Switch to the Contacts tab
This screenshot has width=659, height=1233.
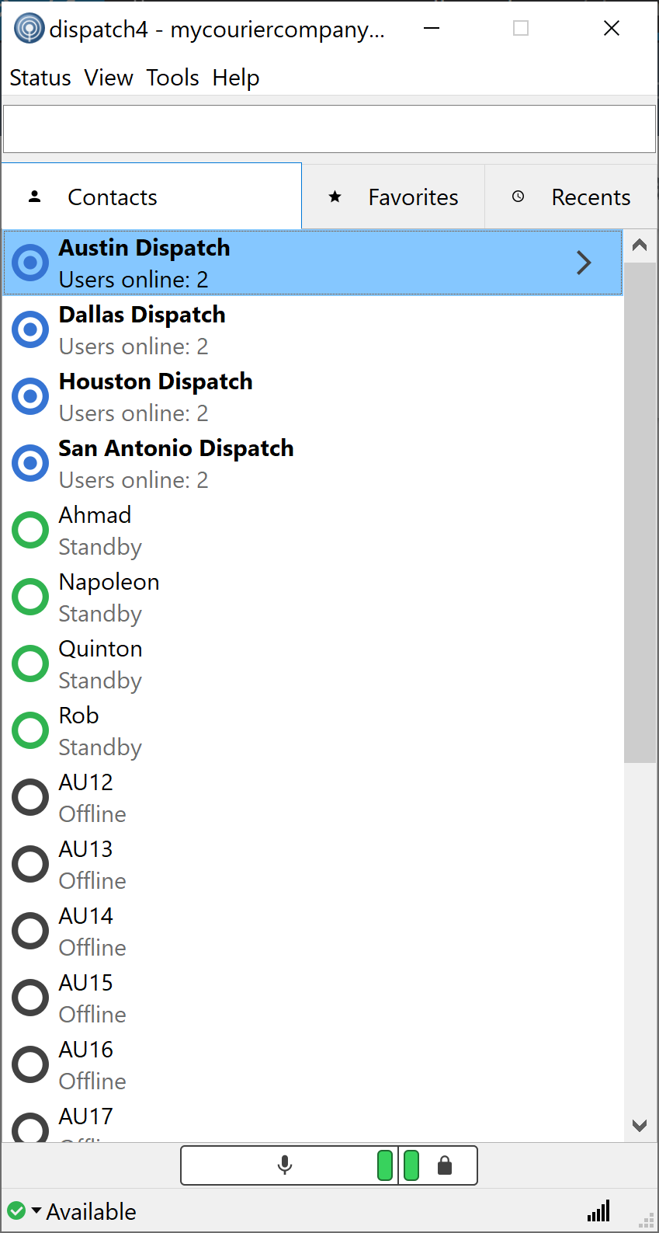click(112, 197)
